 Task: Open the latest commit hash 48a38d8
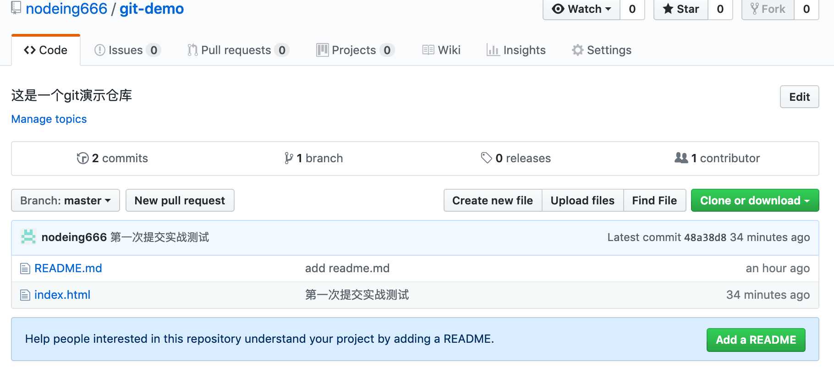(x=705, y=237)
